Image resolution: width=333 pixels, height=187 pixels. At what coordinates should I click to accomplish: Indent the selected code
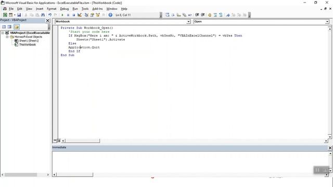click(x=197, y=15)
